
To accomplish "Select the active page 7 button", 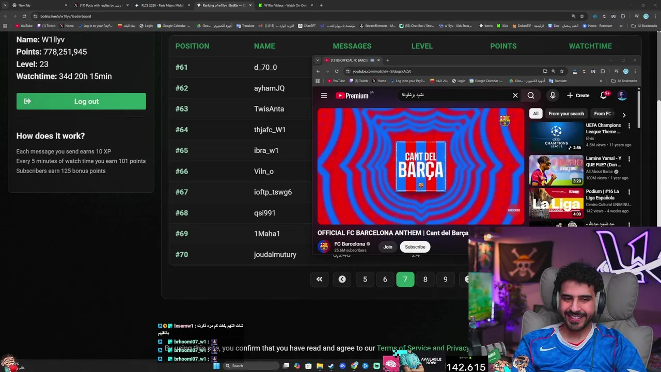I will (405, 280).
